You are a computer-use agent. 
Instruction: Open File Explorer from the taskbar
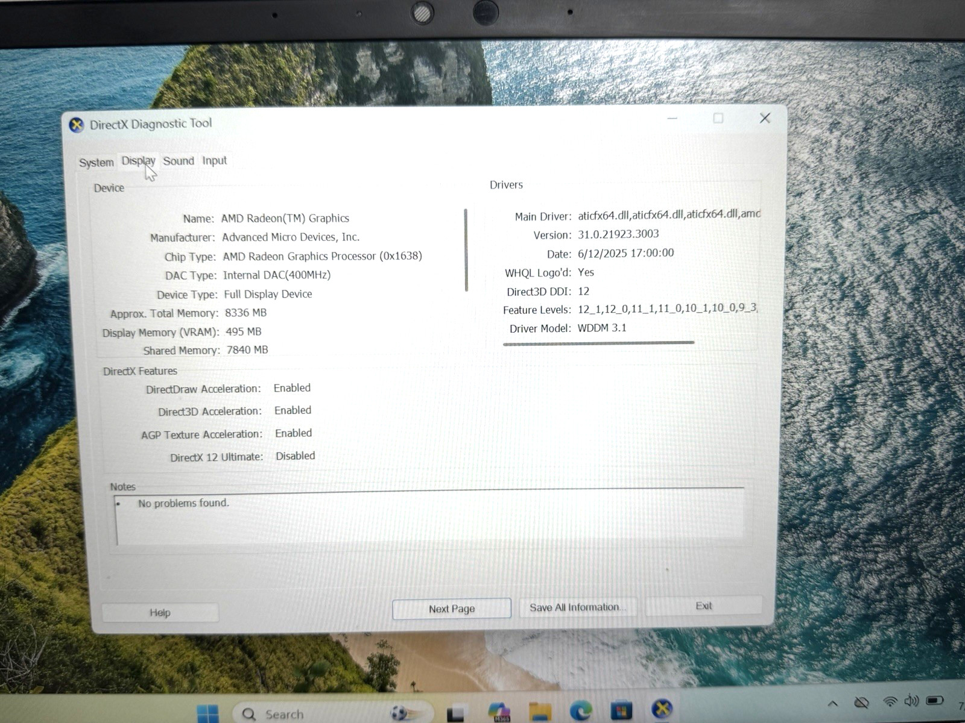540,712
